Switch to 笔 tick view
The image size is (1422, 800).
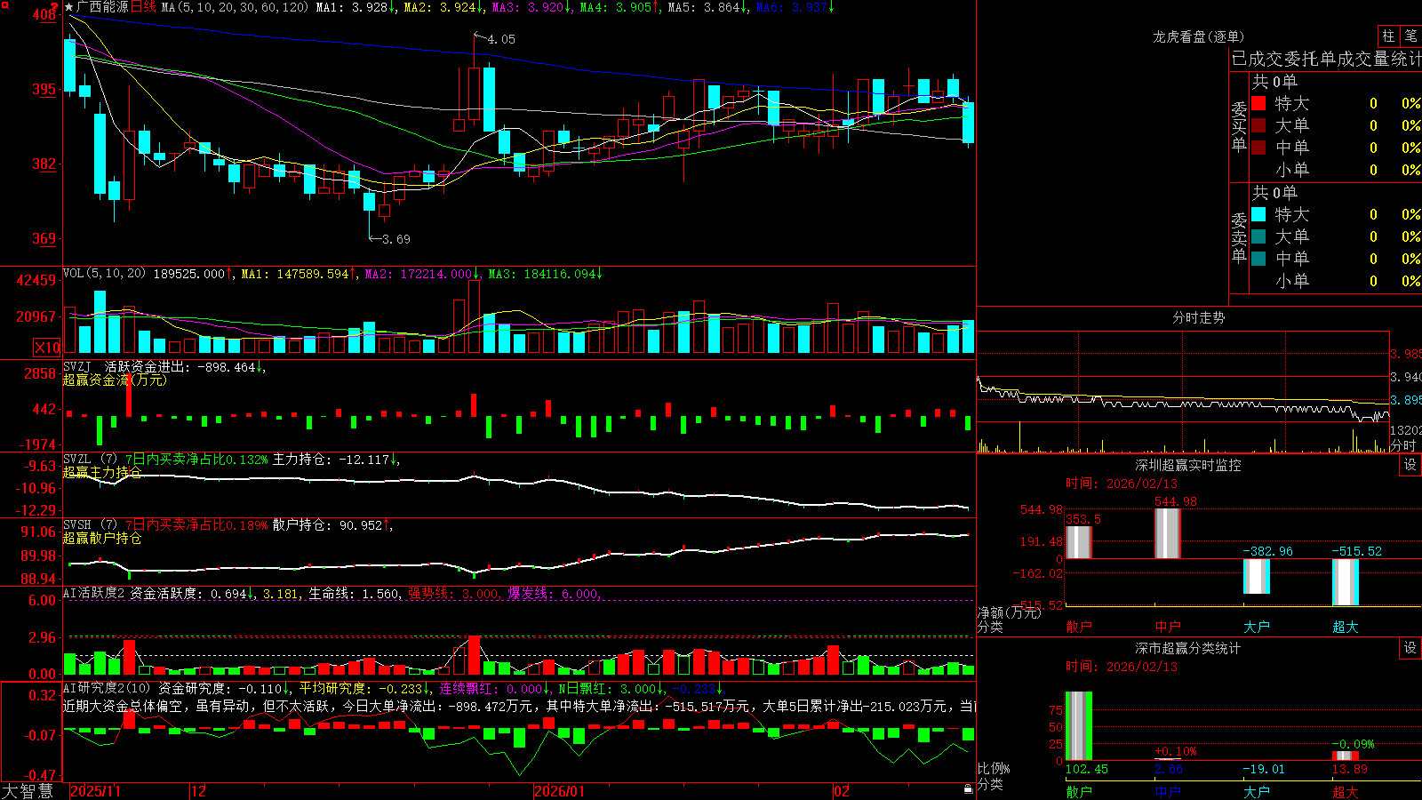coord(1410,36)
